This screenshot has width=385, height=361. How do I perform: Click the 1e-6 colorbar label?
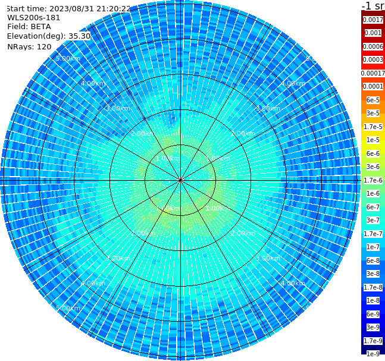[x=373, y=193]
